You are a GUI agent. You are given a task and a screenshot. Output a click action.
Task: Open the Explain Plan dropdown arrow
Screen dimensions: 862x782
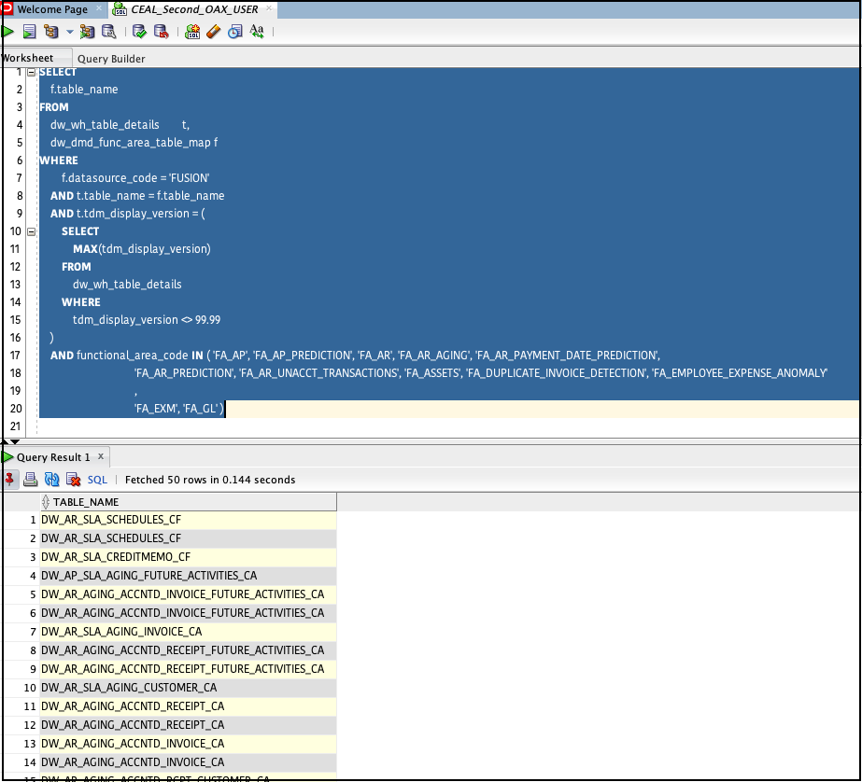(x=70, y=31)
